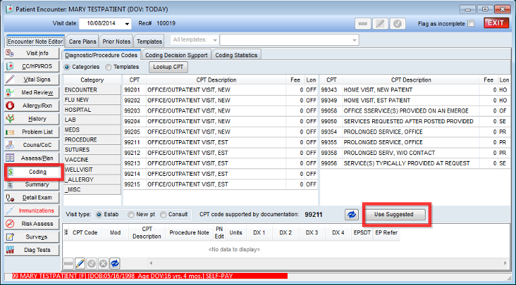Screen dimensions: 516x285
Task: Click the red EXIT button
Action: (x=496, y=23)
